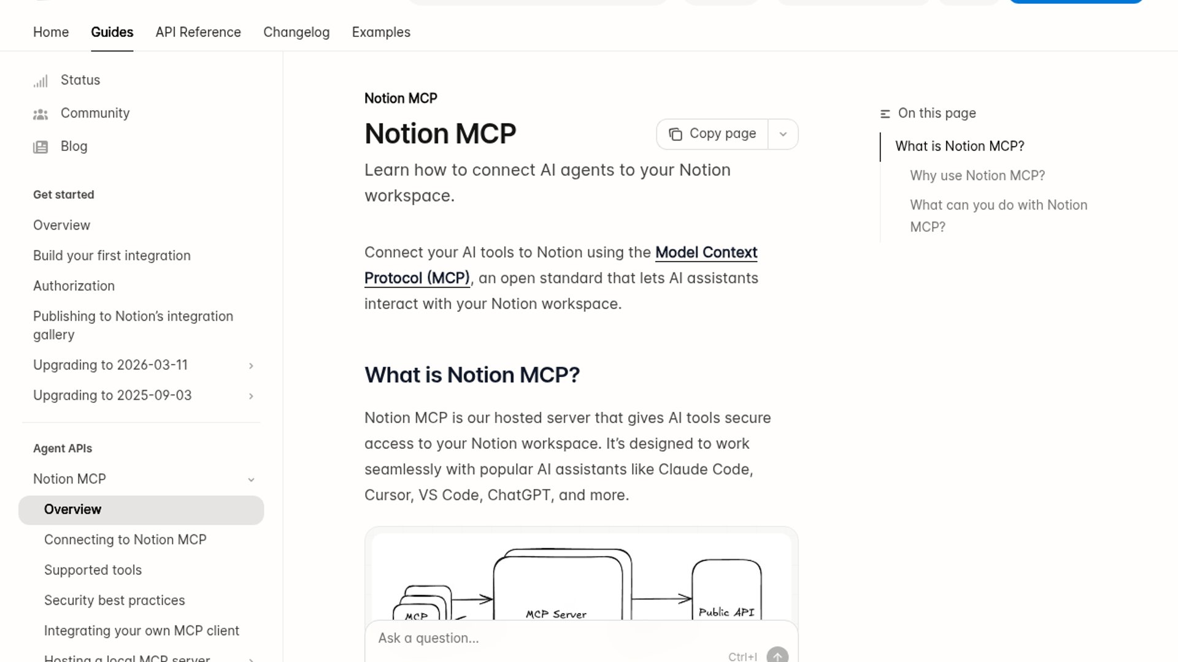Expand the Upgrading to 2026-03-11 section
1178x662 pixels.
pyautogui.click(x=251, y=366)
